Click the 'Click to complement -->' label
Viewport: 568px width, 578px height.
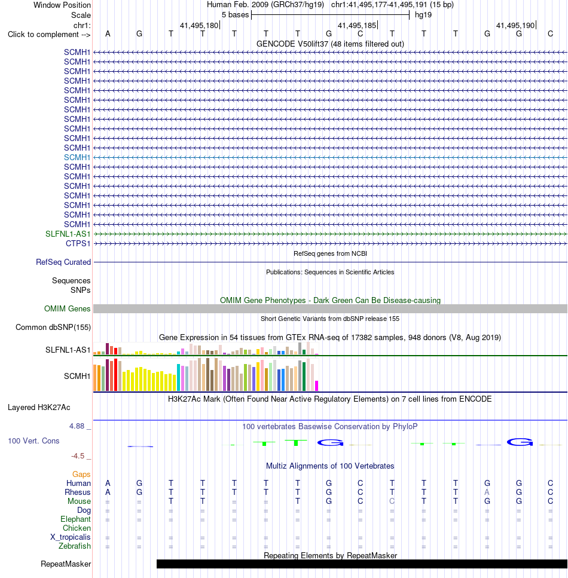pyautogui.click(x=48, y=34)
